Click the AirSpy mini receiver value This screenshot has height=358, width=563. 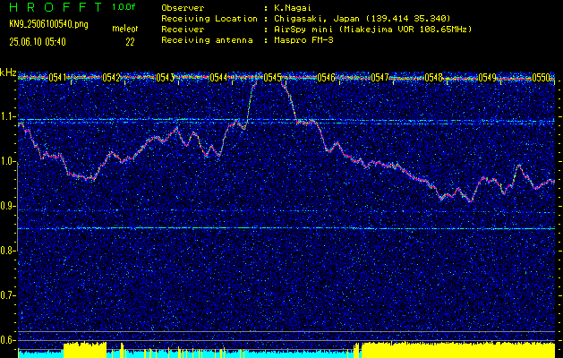[x=372, y=29]
